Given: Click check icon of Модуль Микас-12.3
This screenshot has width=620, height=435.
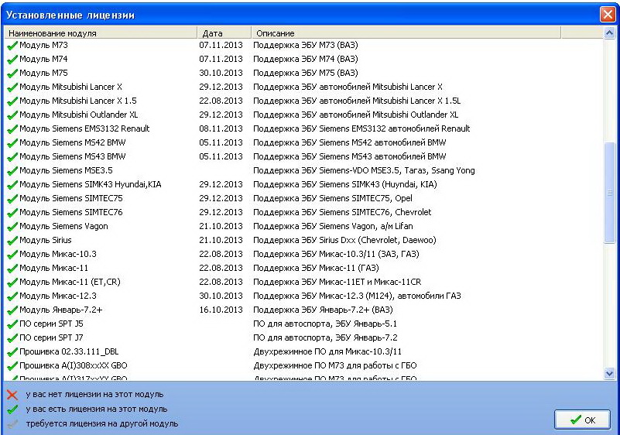Looking at the screenshot, I should [12, 296].
